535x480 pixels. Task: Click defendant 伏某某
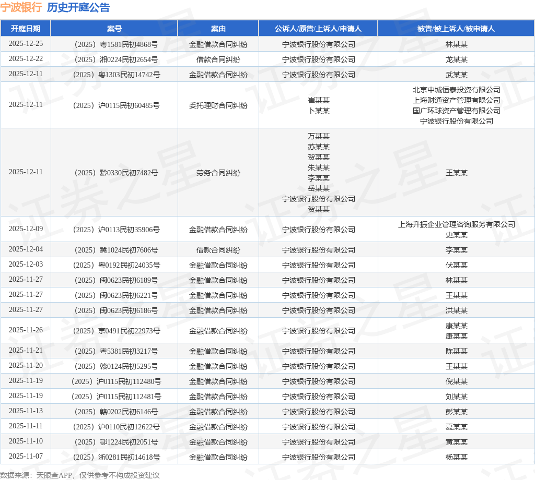(457, 265)
